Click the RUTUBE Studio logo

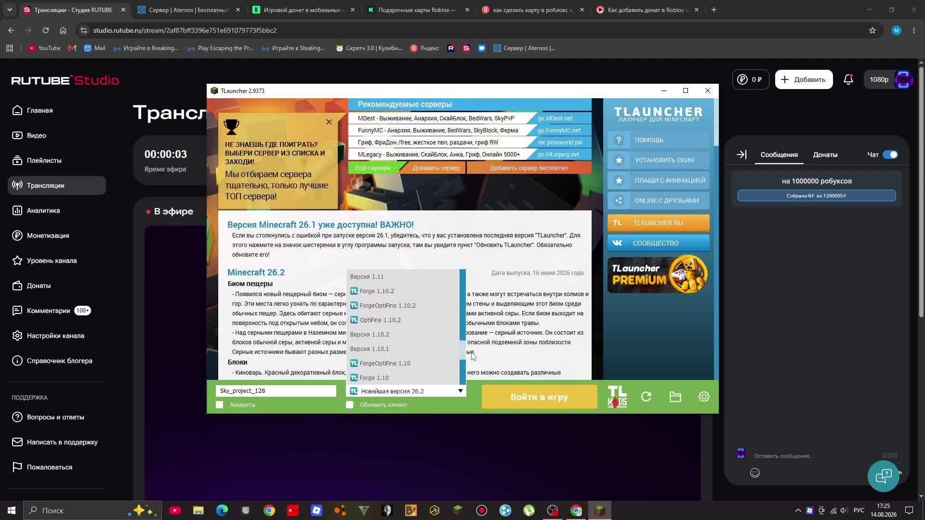65,80
